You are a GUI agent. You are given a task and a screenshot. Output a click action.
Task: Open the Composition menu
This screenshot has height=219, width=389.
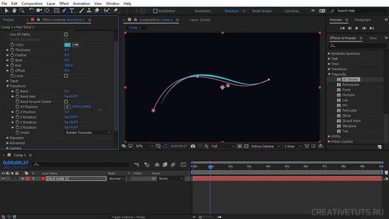pos(32,4)
